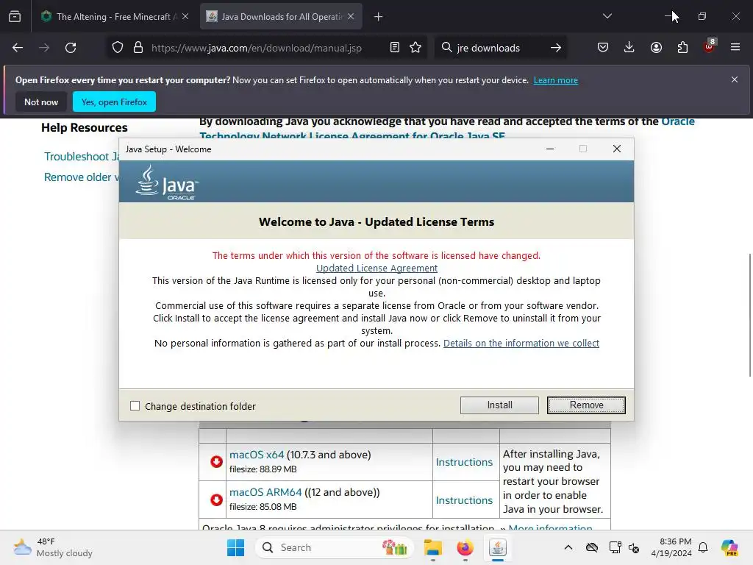Open File Explorer from taskbar
The height and width of the screenshot is (565, 753).
click(x=432, y=547)
